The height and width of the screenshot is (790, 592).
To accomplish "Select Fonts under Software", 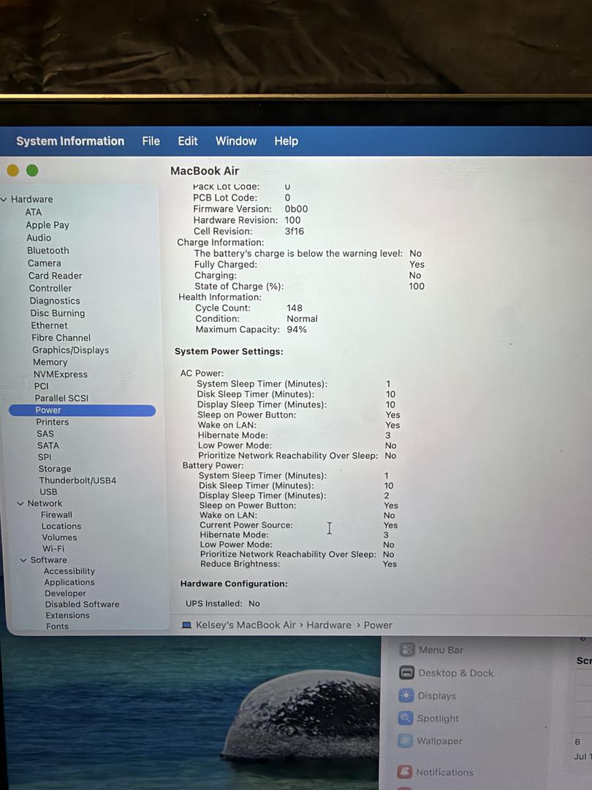I will click(58, 626).
